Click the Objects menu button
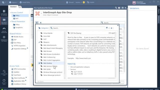Screen dimensions: 160x90 (13, 2)
